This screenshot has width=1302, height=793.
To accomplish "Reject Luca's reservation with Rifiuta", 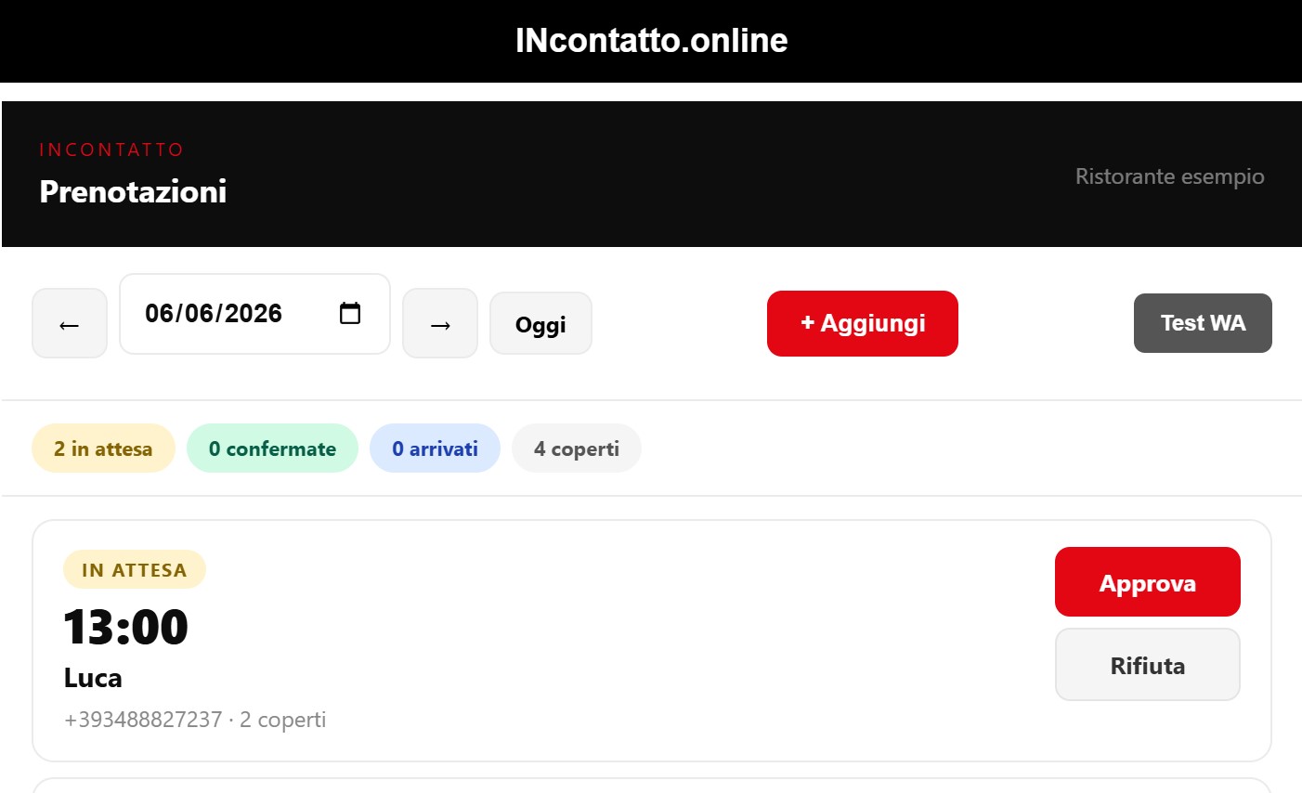I will [x=1148, y=665].
